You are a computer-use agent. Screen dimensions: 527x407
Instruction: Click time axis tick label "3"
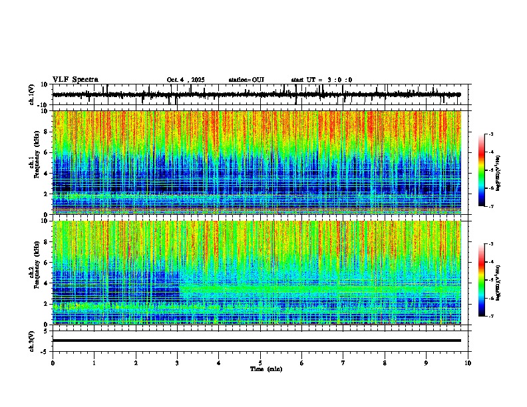(x=177, y=363)
